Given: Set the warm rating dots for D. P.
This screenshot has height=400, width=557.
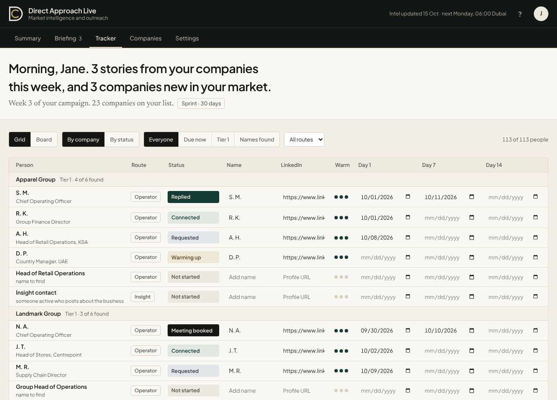Looking at the screenshot, I should pyautogui.click(x=341, y=257).
